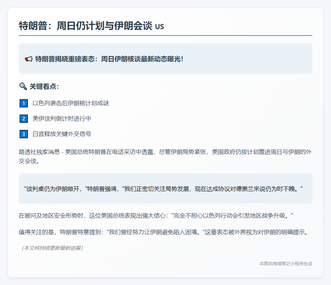Screen dimensions: 331x285
Task: Toggle the highlighted headline banner 特朗普揭晓重磅表态
Action: coord(165,58)
